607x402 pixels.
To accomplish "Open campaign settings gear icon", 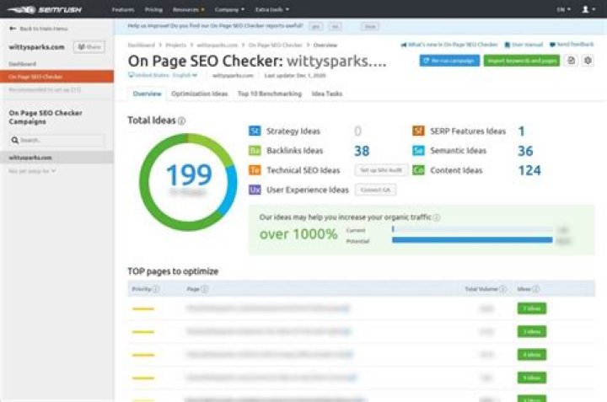I will coord(588,61).
